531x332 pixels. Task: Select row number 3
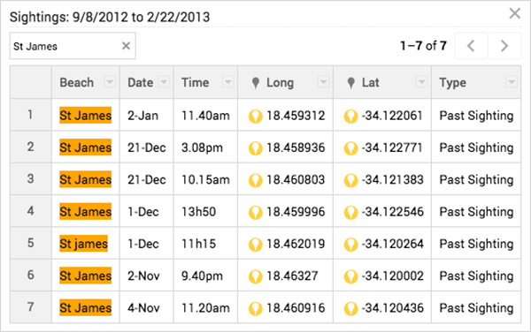[x=31, y=179]
